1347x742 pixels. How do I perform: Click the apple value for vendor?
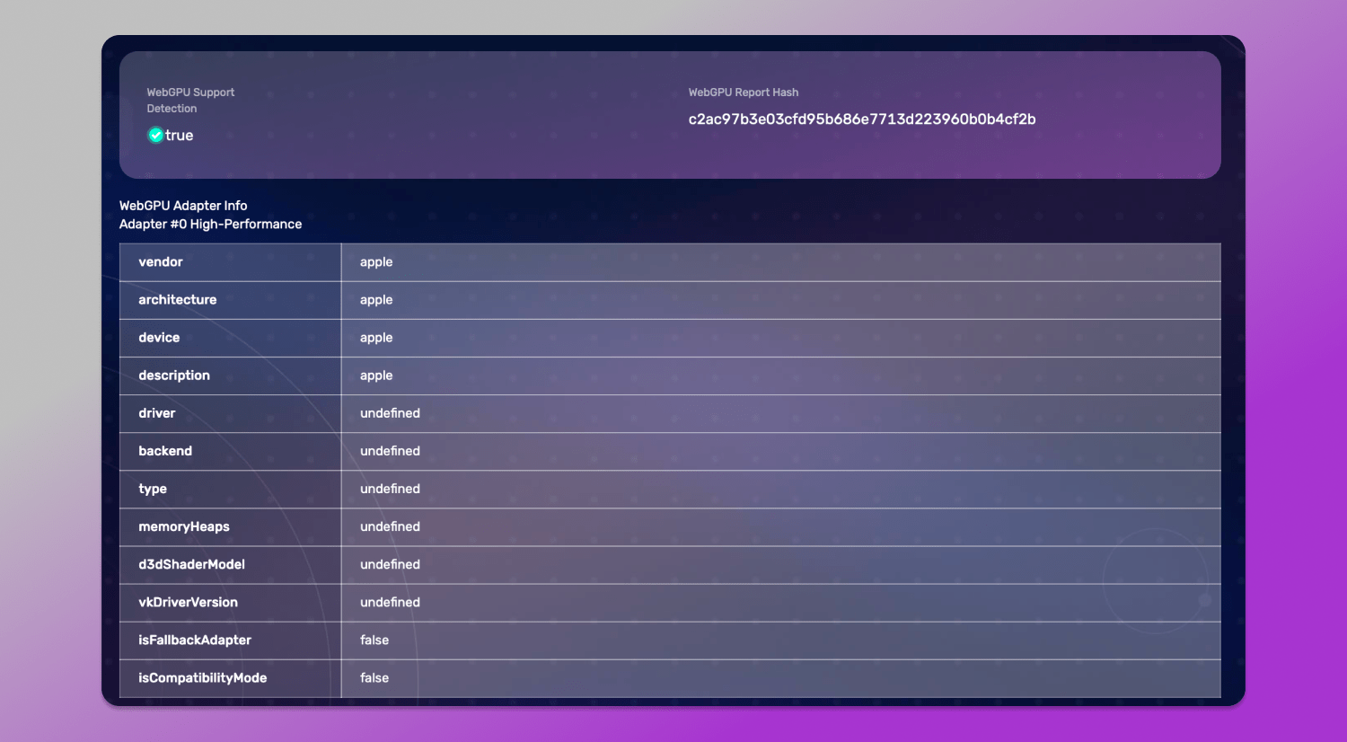point(376,261)
